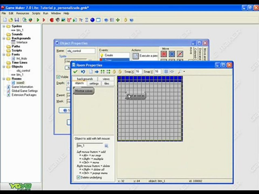Select Execute a piece of code action
259x194 pixels.
pyautogui.click(x=145, y=56)
